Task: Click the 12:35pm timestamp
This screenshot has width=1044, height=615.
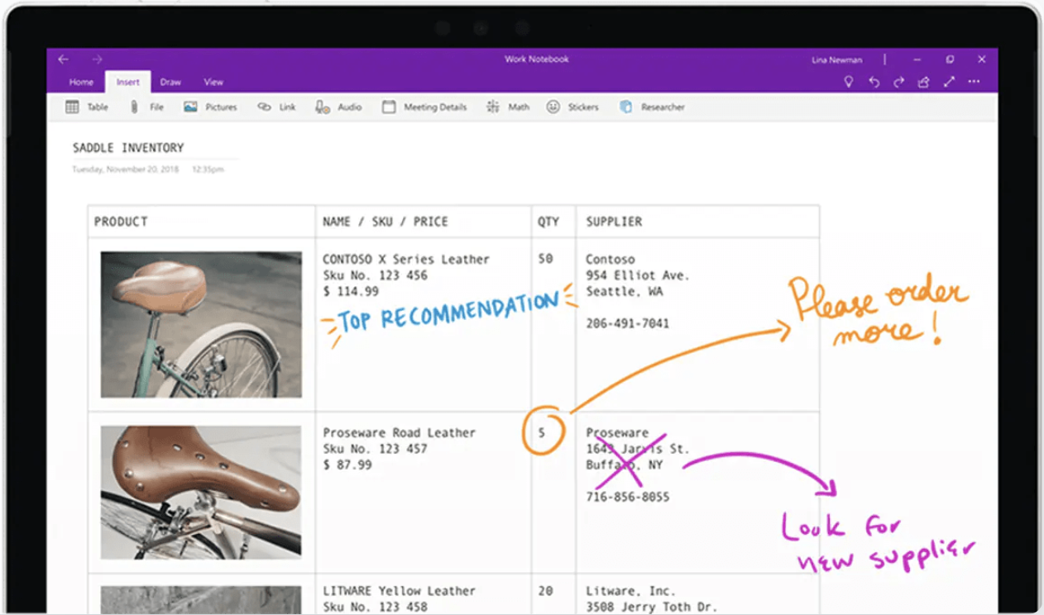Action: tap(208, 169)
